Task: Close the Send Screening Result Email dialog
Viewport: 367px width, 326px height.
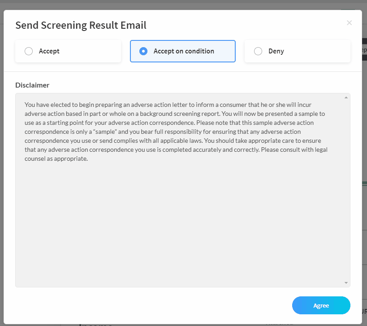Action: click(x=349, y=23)
